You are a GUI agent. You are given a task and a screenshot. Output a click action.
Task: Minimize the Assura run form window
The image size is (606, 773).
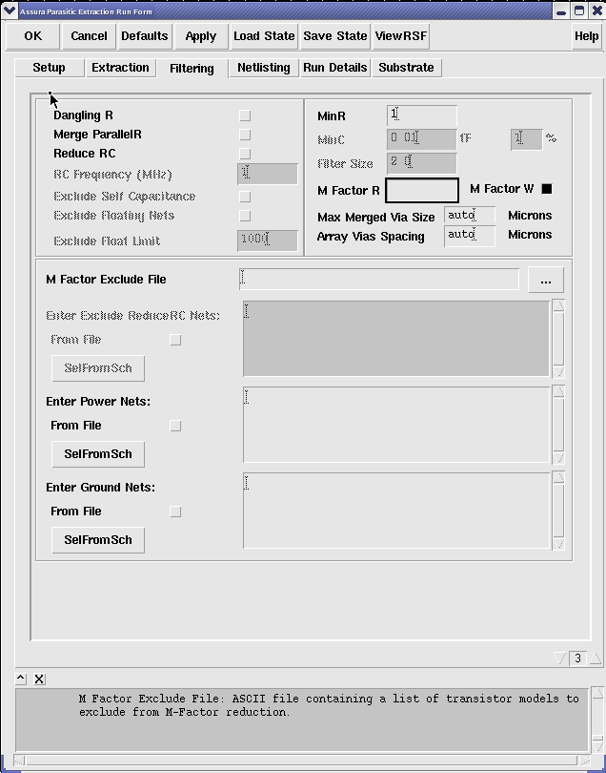click(x=560, y=10)
